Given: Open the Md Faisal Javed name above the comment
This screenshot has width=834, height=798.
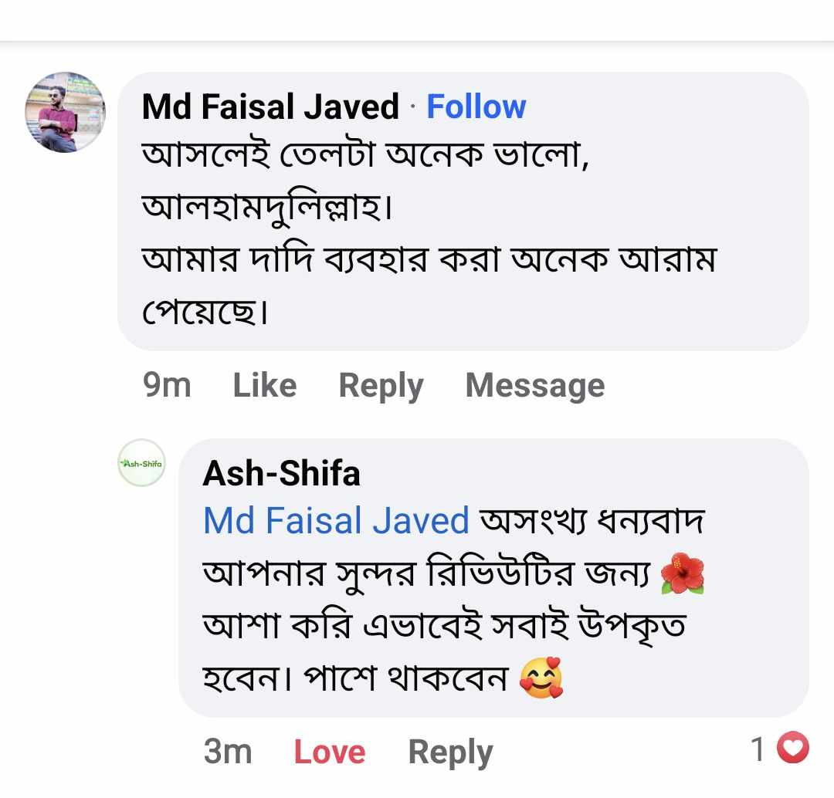Looking at the screenshot, I should 270,107.
